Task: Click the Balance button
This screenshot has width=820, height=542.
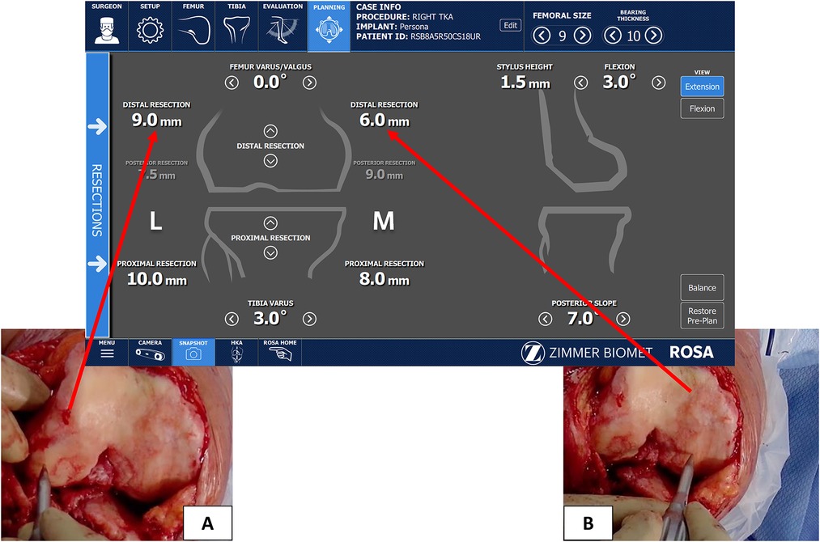Action: tap(703, 287)
